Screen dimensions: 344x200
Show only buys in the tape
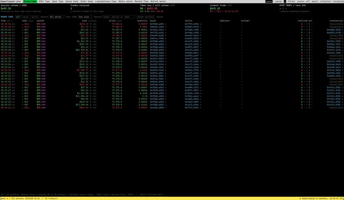point(26,17)
